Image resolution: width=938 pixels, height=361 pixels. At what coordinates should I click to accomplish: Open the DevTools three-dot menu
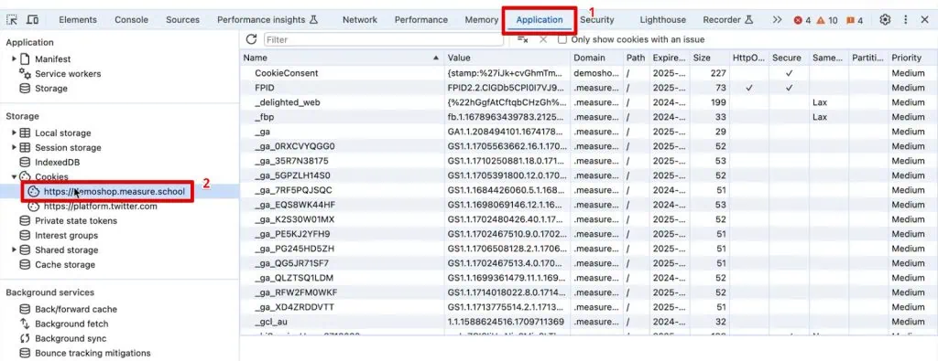pos(906,20)
